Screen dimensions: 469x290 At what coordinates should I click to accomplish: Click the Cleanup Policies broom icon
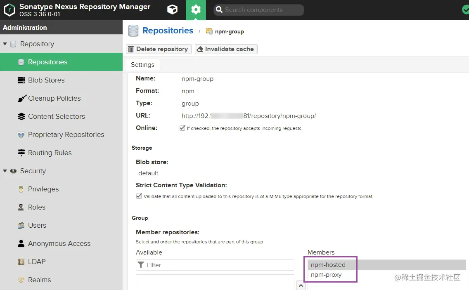pyautogui.click(x=22, y=98)
